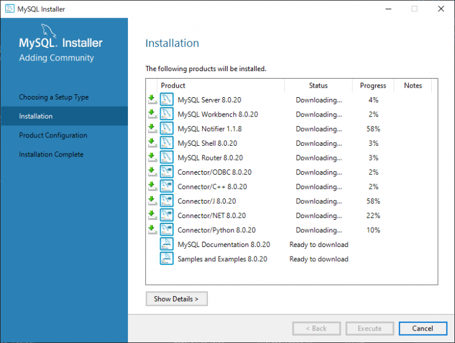Click the MySQL Documentation 8.0.20 icon
The width and height of the screenshot is (455, 343).
tap(166, 245)
